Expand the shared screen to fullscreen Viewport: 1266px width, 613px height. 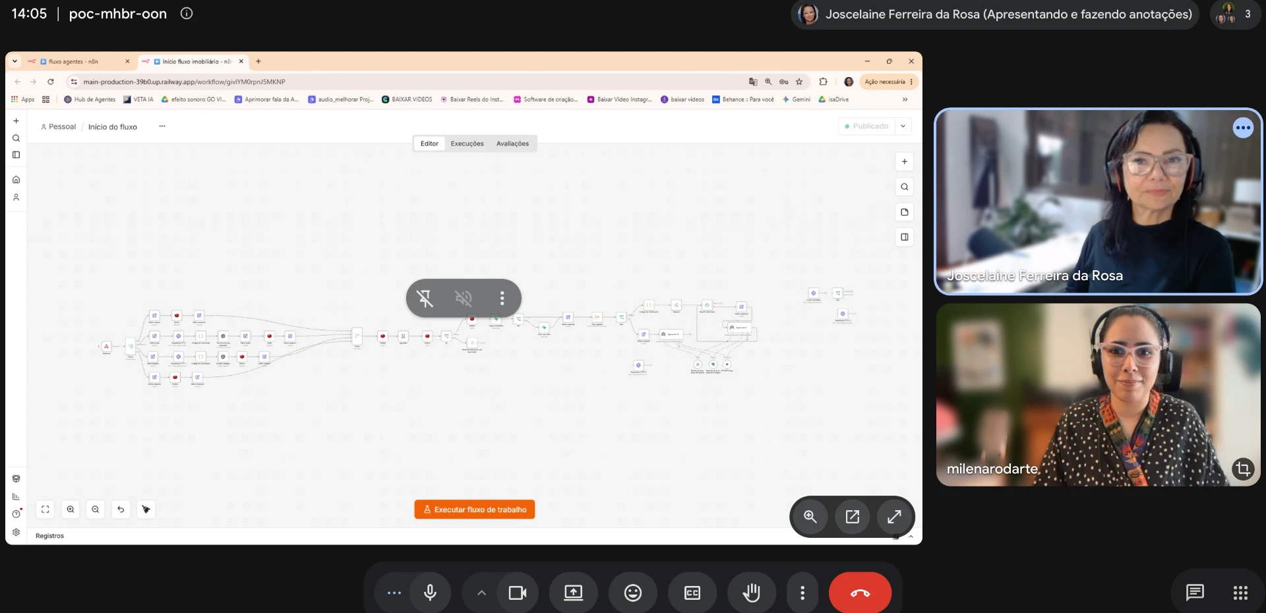[x=894, y=517]
